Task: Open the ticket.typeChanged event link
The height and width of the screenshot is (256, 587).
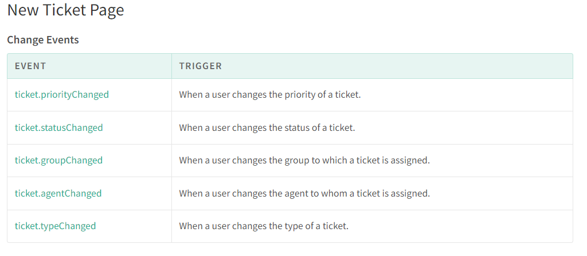Action: 56,226
